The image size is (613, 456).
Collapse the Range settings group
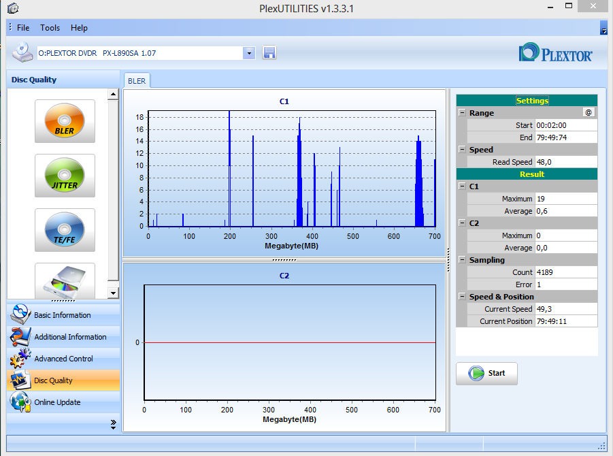click(x=462, y=112)
